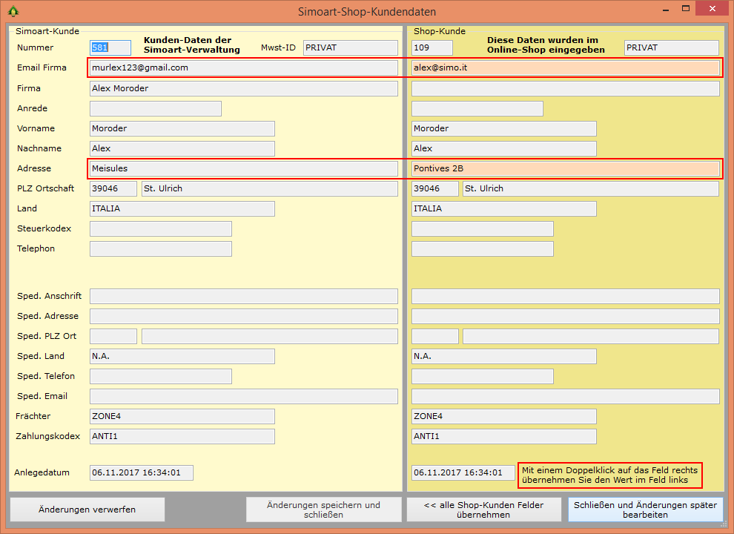Click the empty Steuerkodex field on left

[160, 228]
